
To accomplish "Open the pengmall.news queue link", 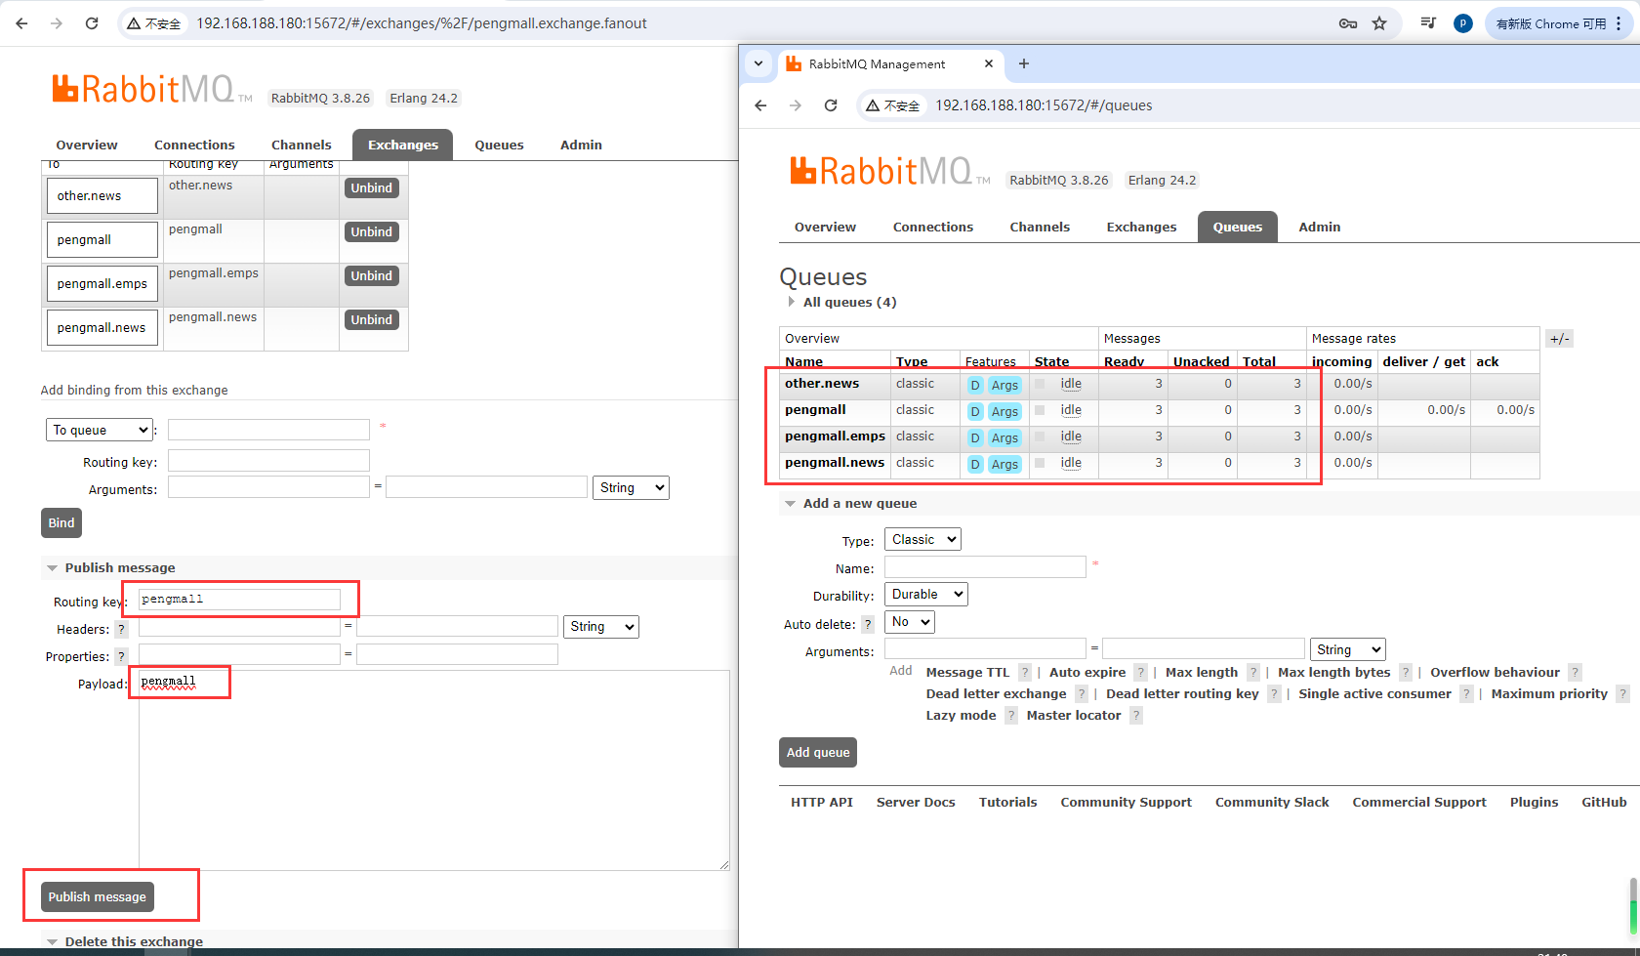I will point(835,463).
